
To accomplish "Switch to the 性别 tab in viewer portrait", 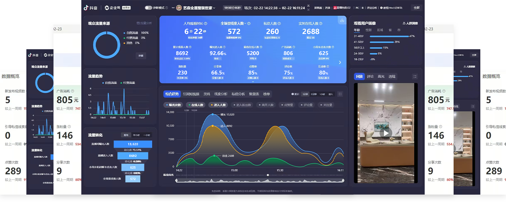I will pos(368,30).
